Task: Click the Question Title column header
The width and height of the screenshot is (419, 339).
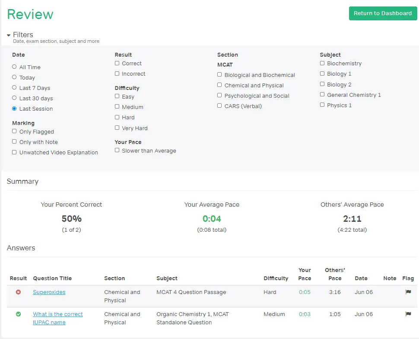Action: [52, 278]
